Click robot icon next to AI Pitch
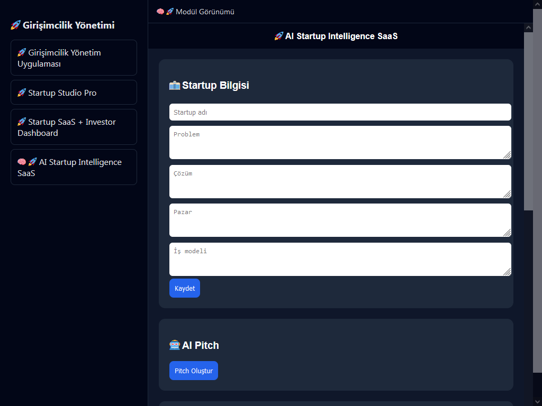The image size is (542, 406). click(175, 346)
